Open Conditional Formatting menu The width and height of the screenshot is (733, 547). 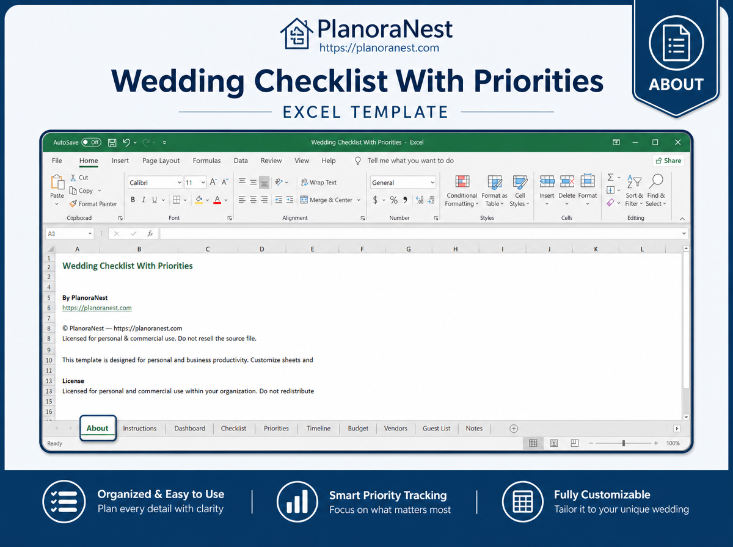[462, 191]
